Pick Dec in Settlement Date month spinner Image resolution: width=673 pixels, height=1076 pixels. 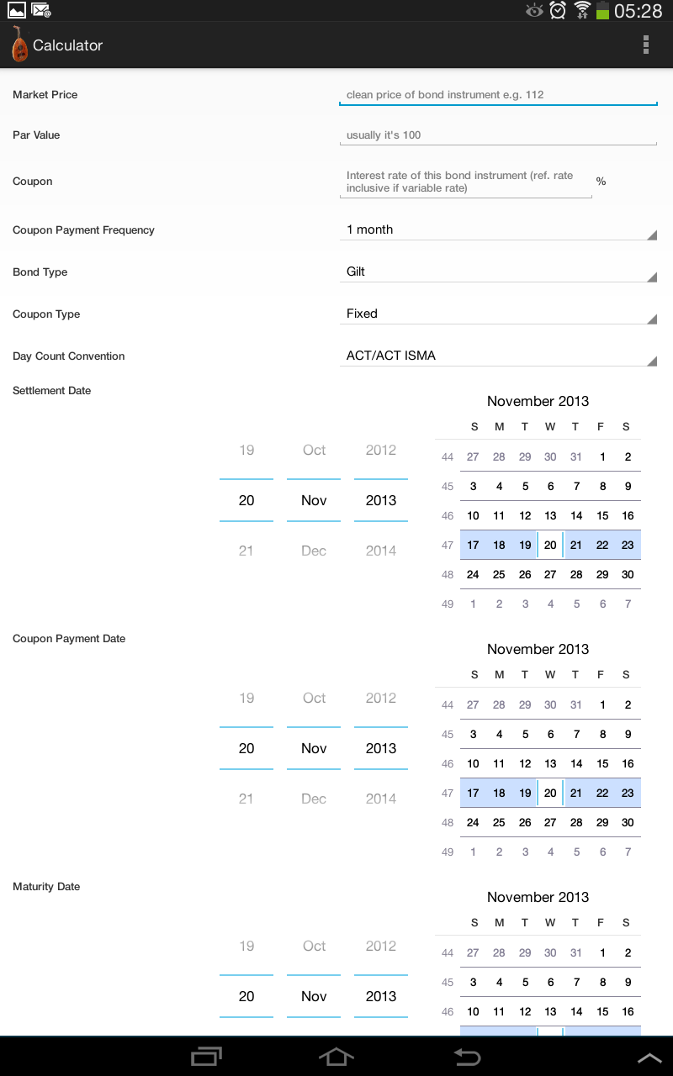314,551
